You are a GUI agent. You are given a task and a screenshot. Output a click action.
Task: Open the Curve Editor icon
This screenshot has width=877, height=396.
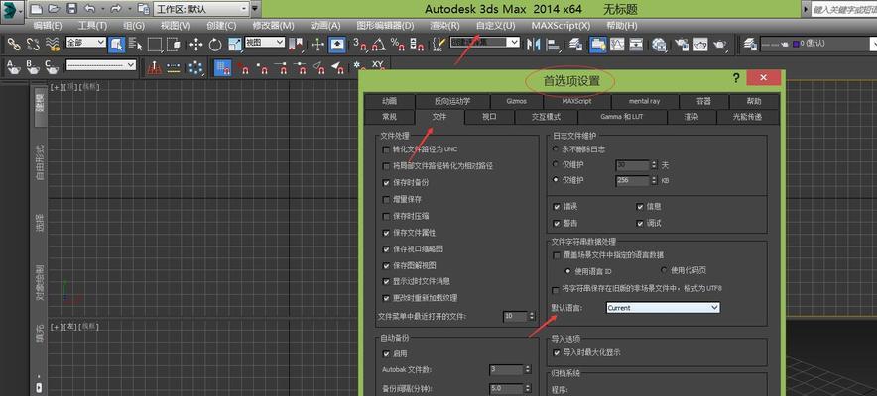617,45
